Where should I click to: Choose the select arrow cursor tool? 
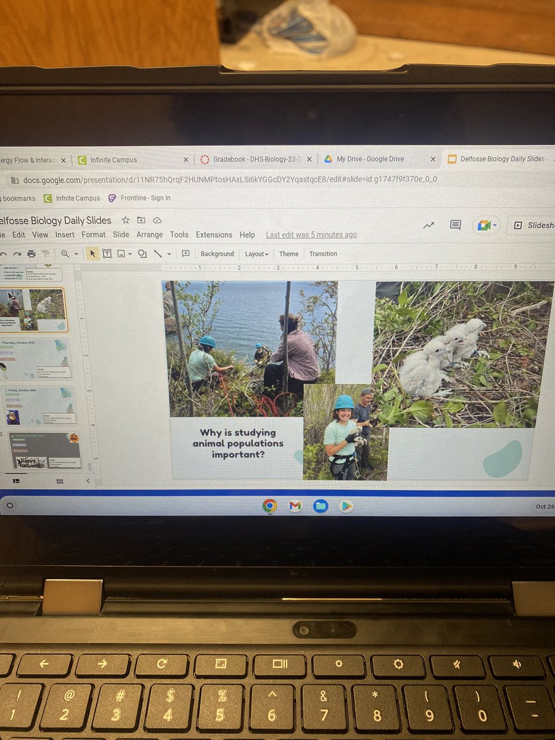click(92, 253)
